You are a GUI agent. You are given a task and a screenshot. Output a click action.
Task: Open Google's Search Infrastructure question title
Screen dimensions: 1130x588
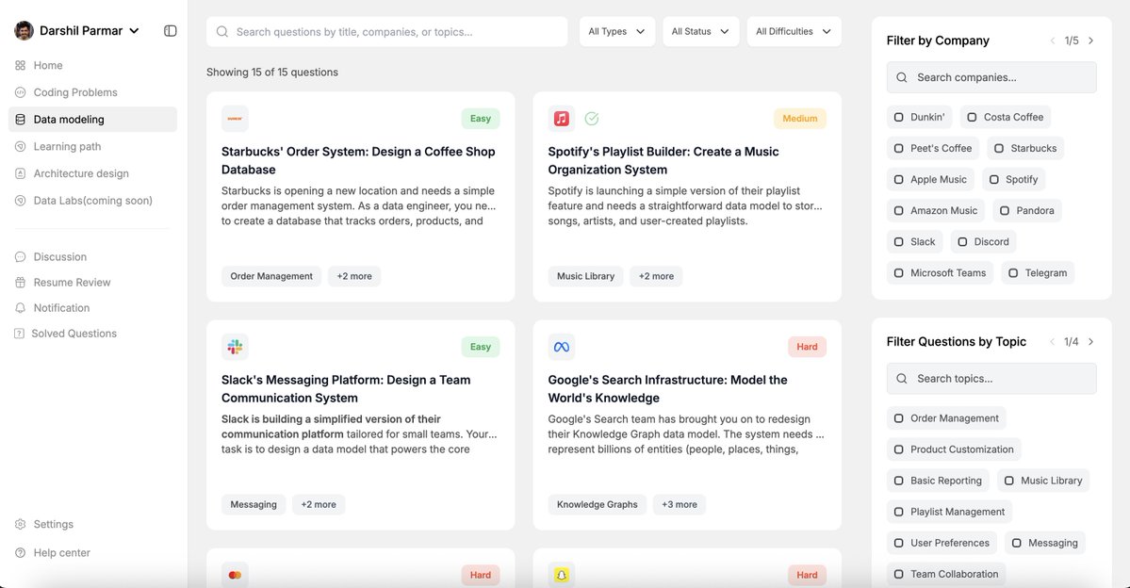(667, 389)
